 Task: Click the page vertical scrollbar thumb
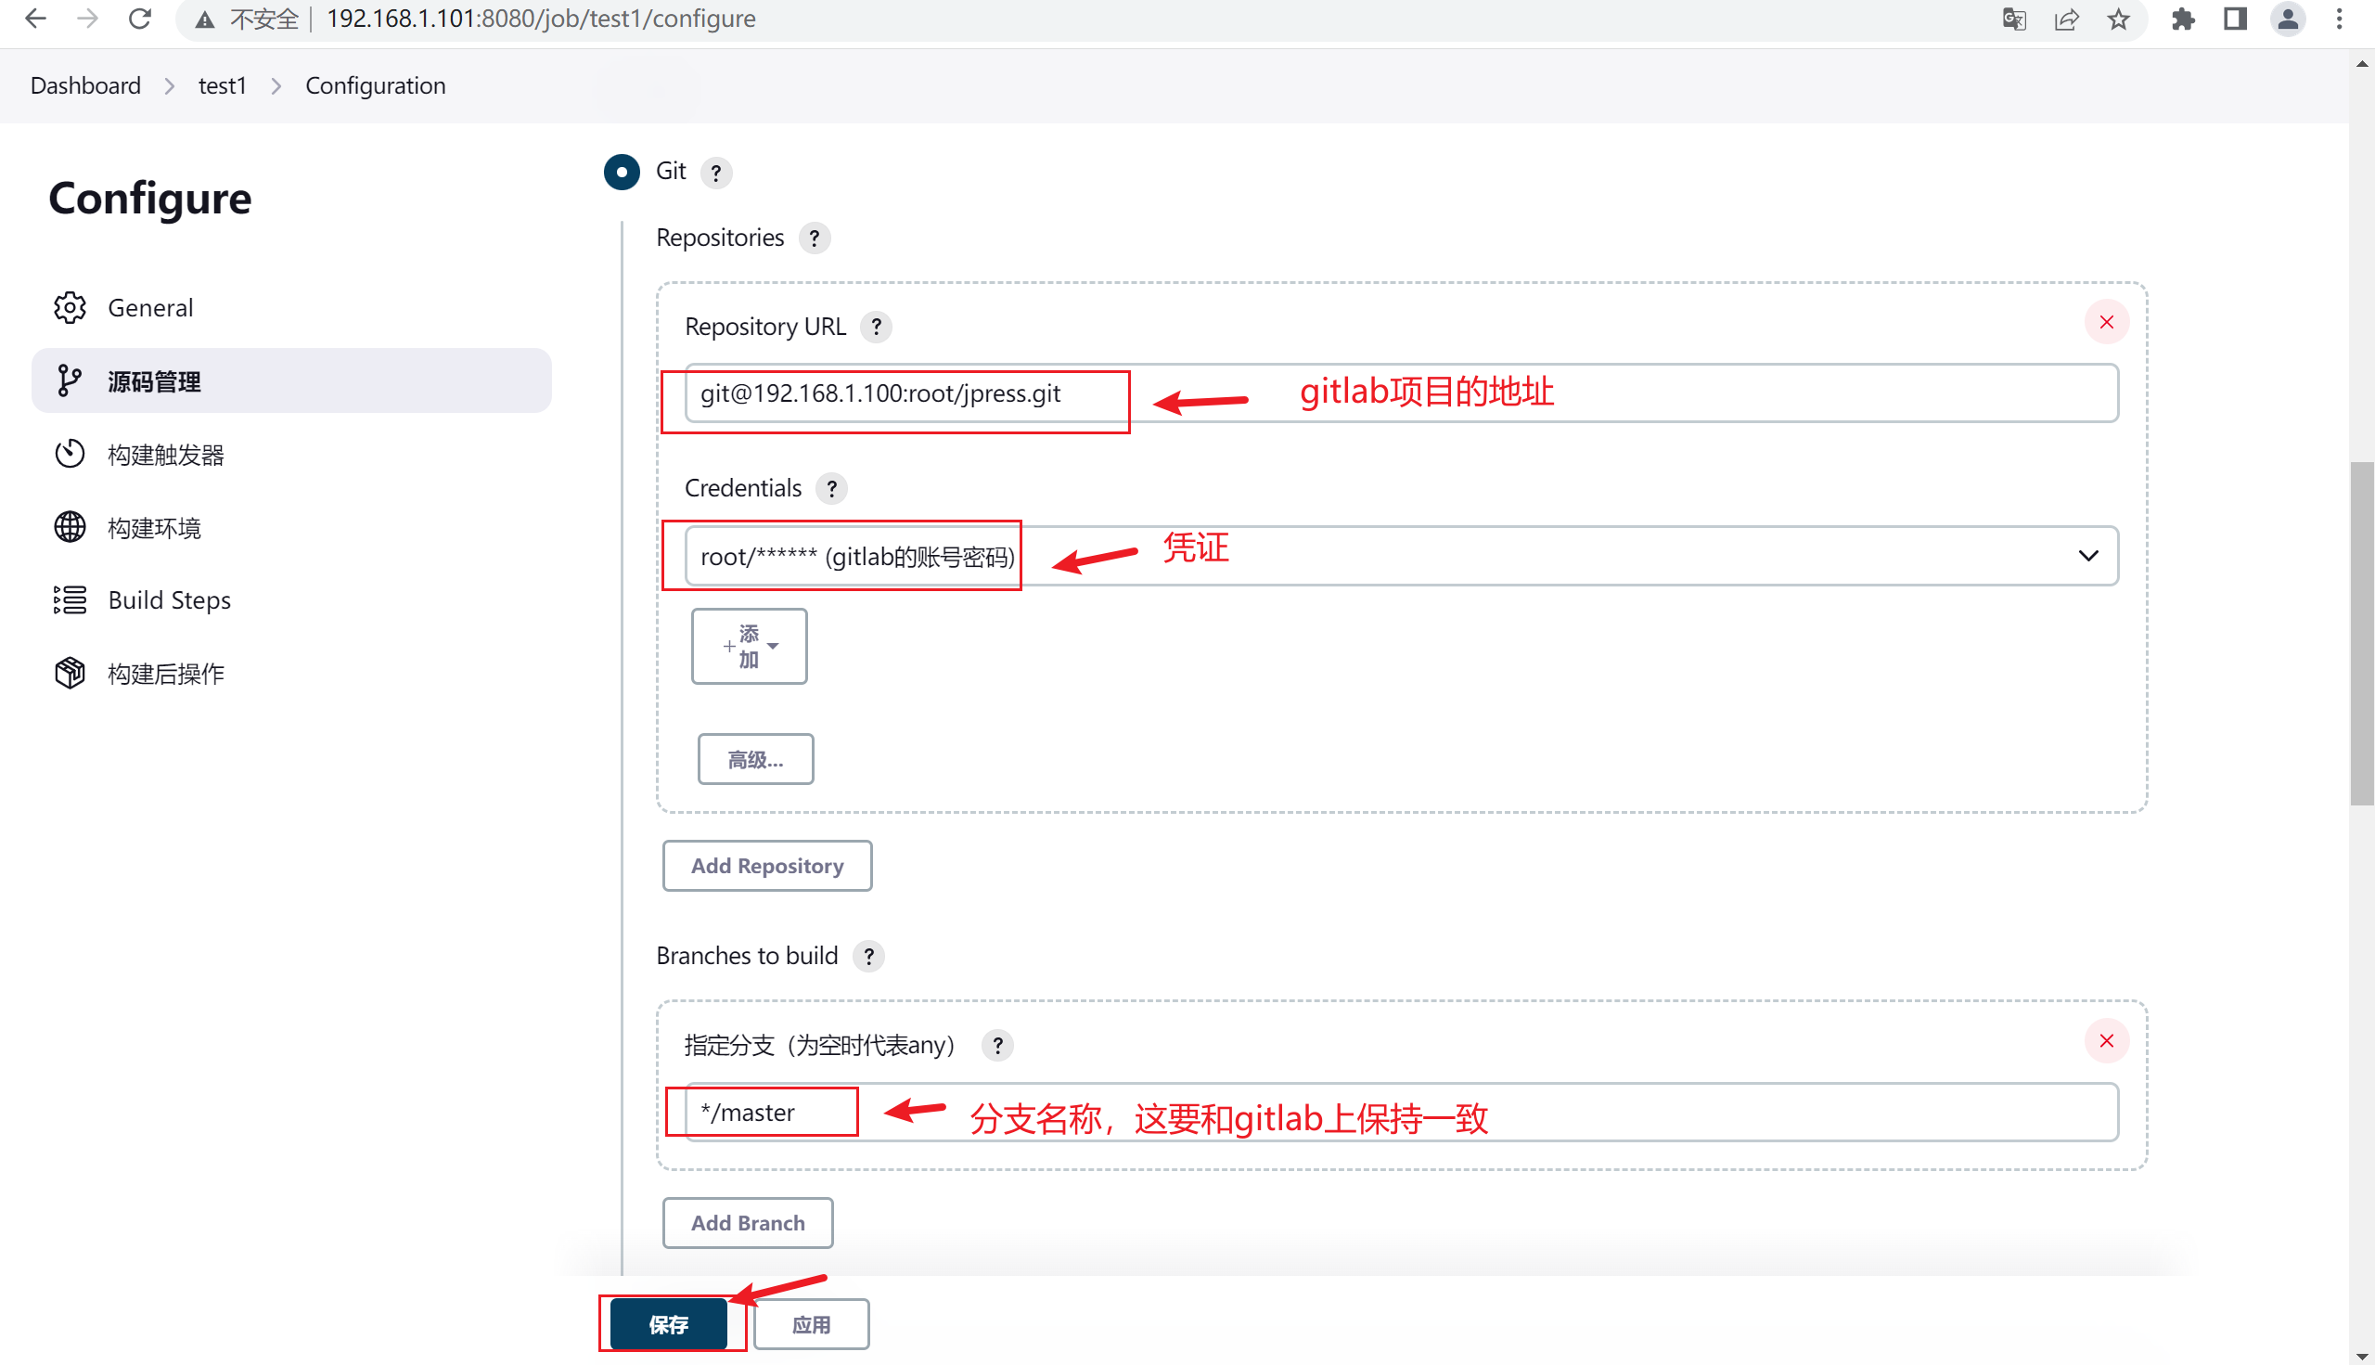pyautogui.click(x=2361, y=633)
